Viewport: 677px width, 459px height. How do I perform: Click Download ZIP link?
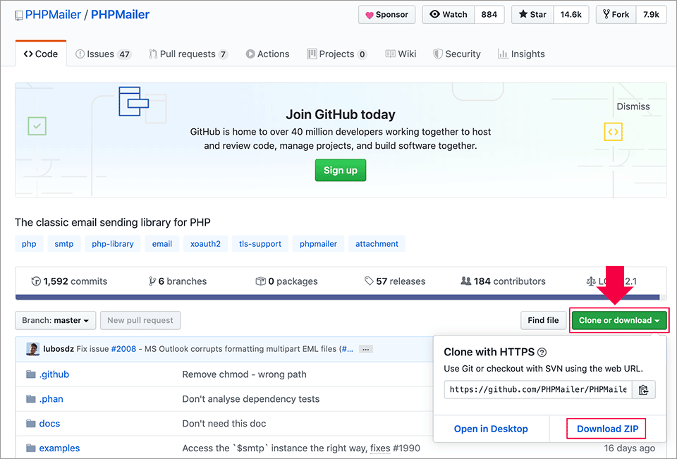pos(606,429)
